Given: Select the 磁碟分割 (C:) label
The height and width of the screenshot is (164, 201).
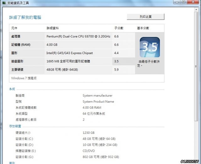Looking at the screenshot, I should tap(24, 139).
